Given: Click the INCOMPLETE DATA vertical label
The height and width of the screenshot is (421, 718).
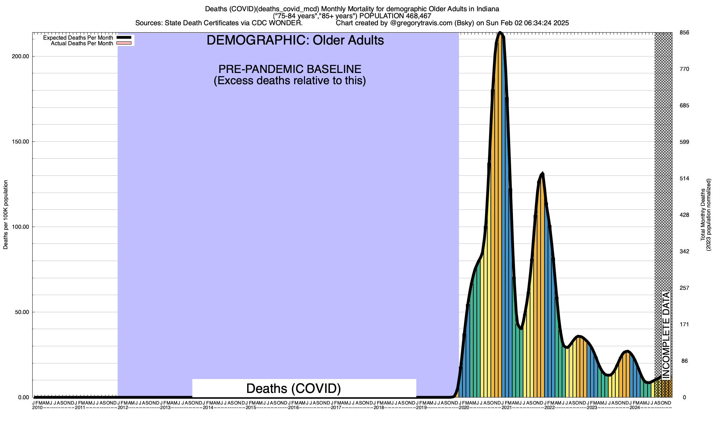Looking at the screenshot, I should click(666, 335).
